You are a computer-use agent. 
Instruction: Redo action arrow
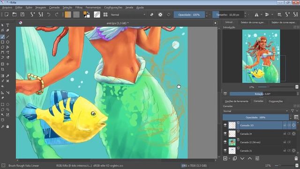point(57,15)
